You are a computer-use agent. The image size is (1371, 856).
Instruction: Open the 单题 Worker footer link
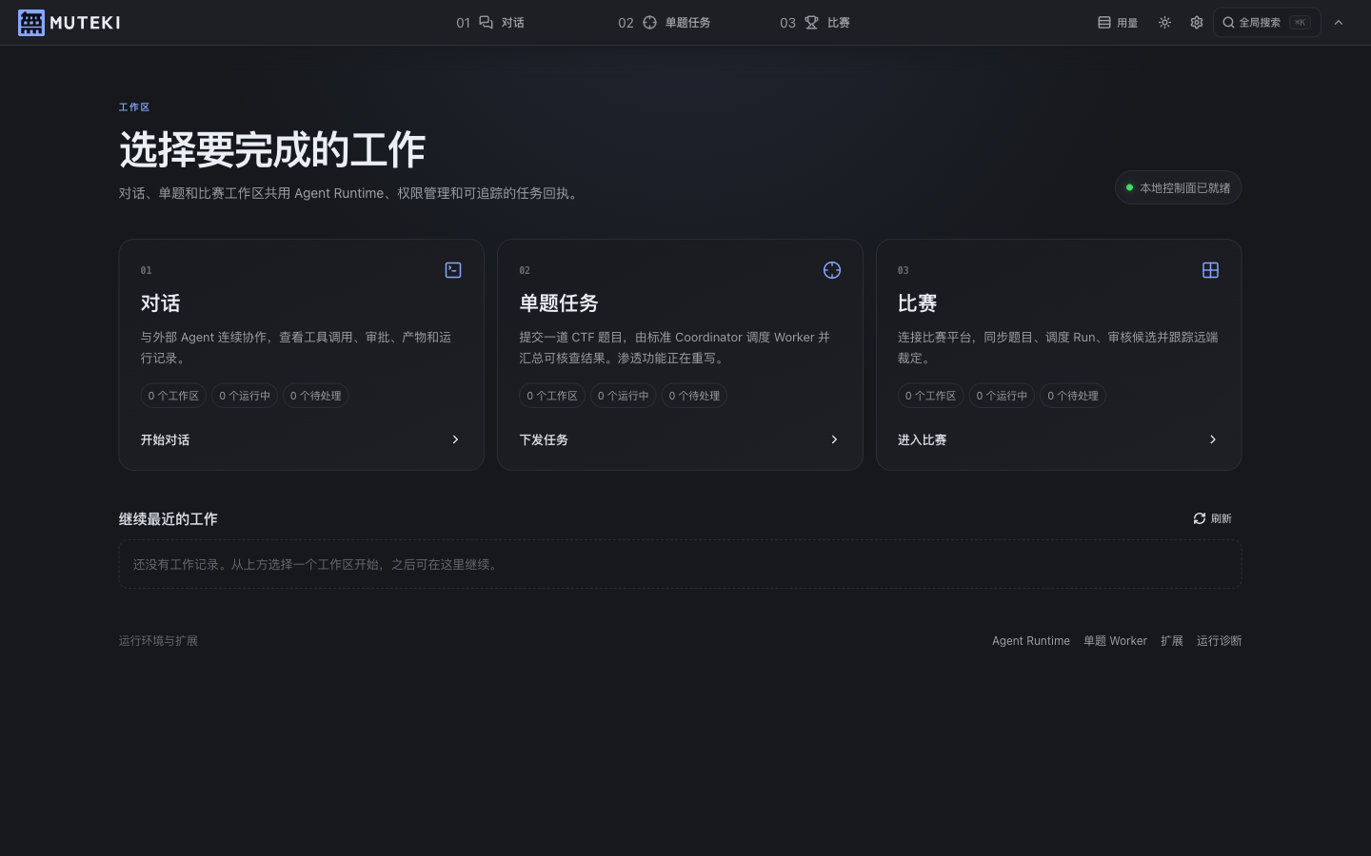click(x=1115, y=641)
